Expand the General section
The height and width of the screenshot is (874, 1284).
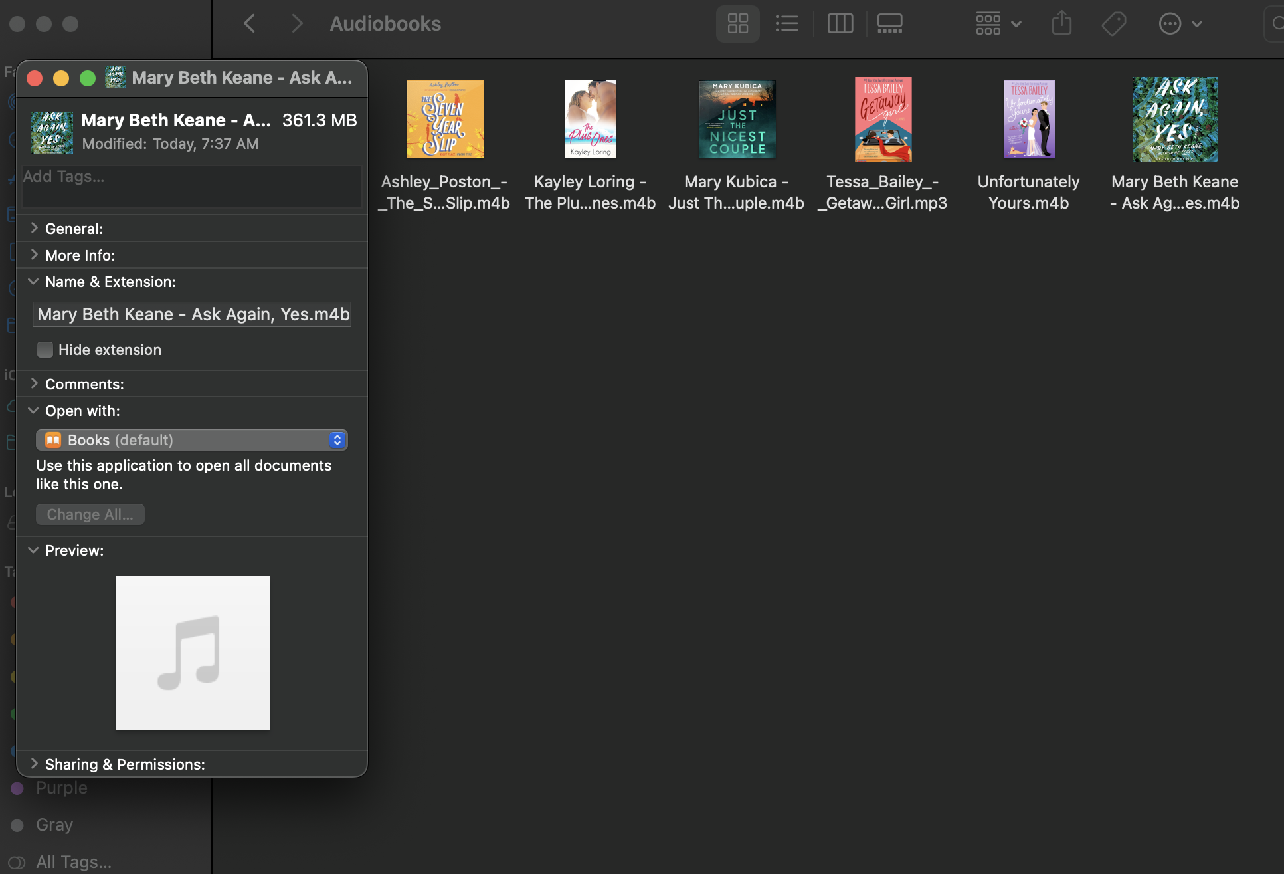click(x=34, y=228)
